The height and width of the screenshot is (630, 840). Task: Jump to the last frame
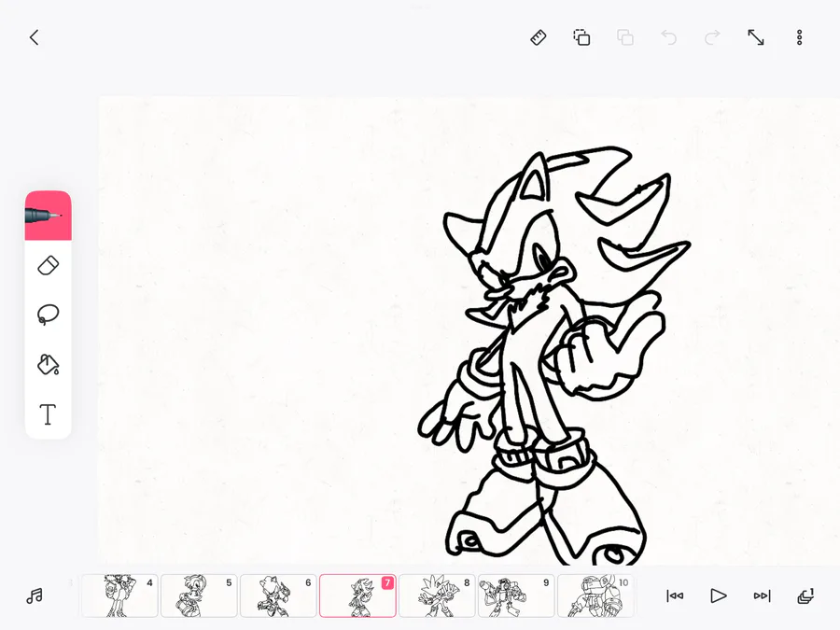(762, 595)
